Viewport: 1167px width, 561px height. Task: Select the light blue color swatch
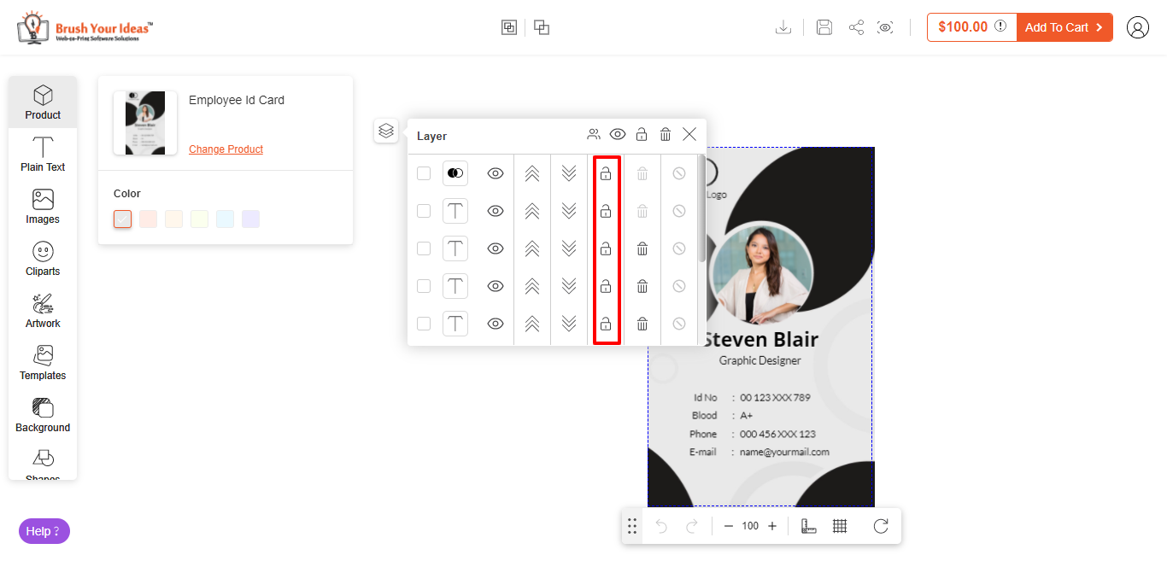coord(225,219)
